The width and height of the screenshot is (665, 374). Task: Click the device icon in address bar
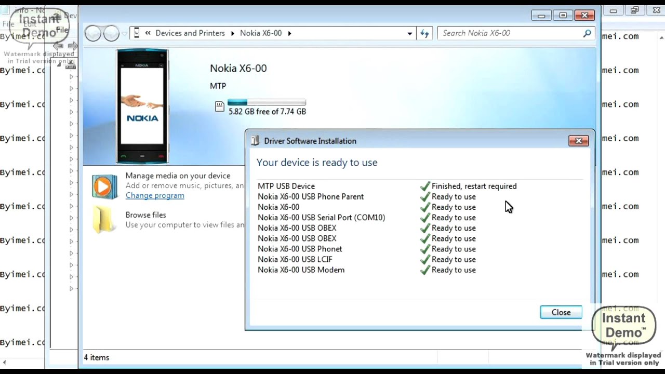[x=137, y=33]
